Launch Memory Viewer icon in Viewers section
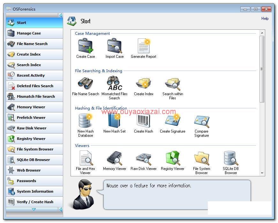 [115, 158]
